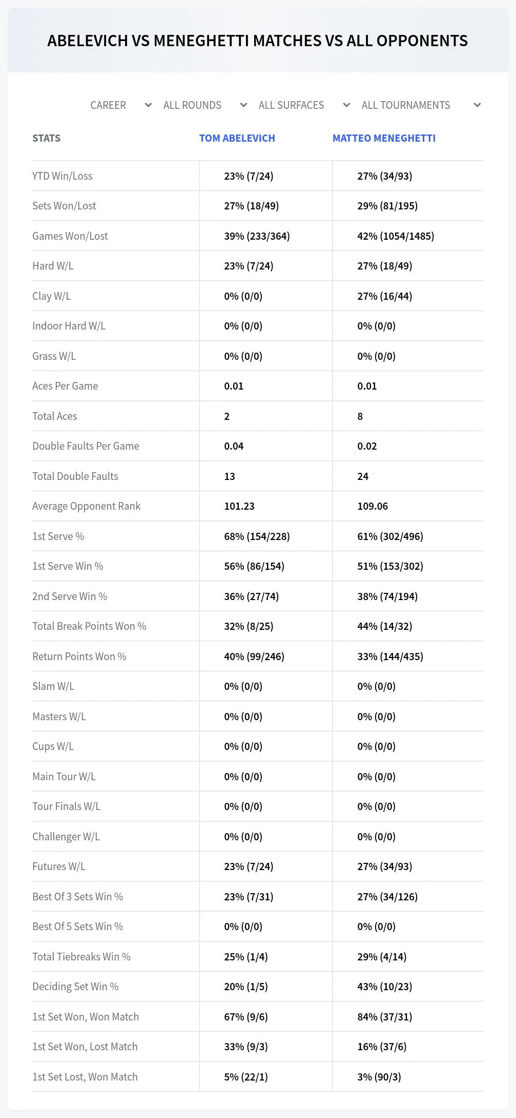516x1118 pixels.
Task: Click the chevron next to CAREER
Action: click(148, 105)
